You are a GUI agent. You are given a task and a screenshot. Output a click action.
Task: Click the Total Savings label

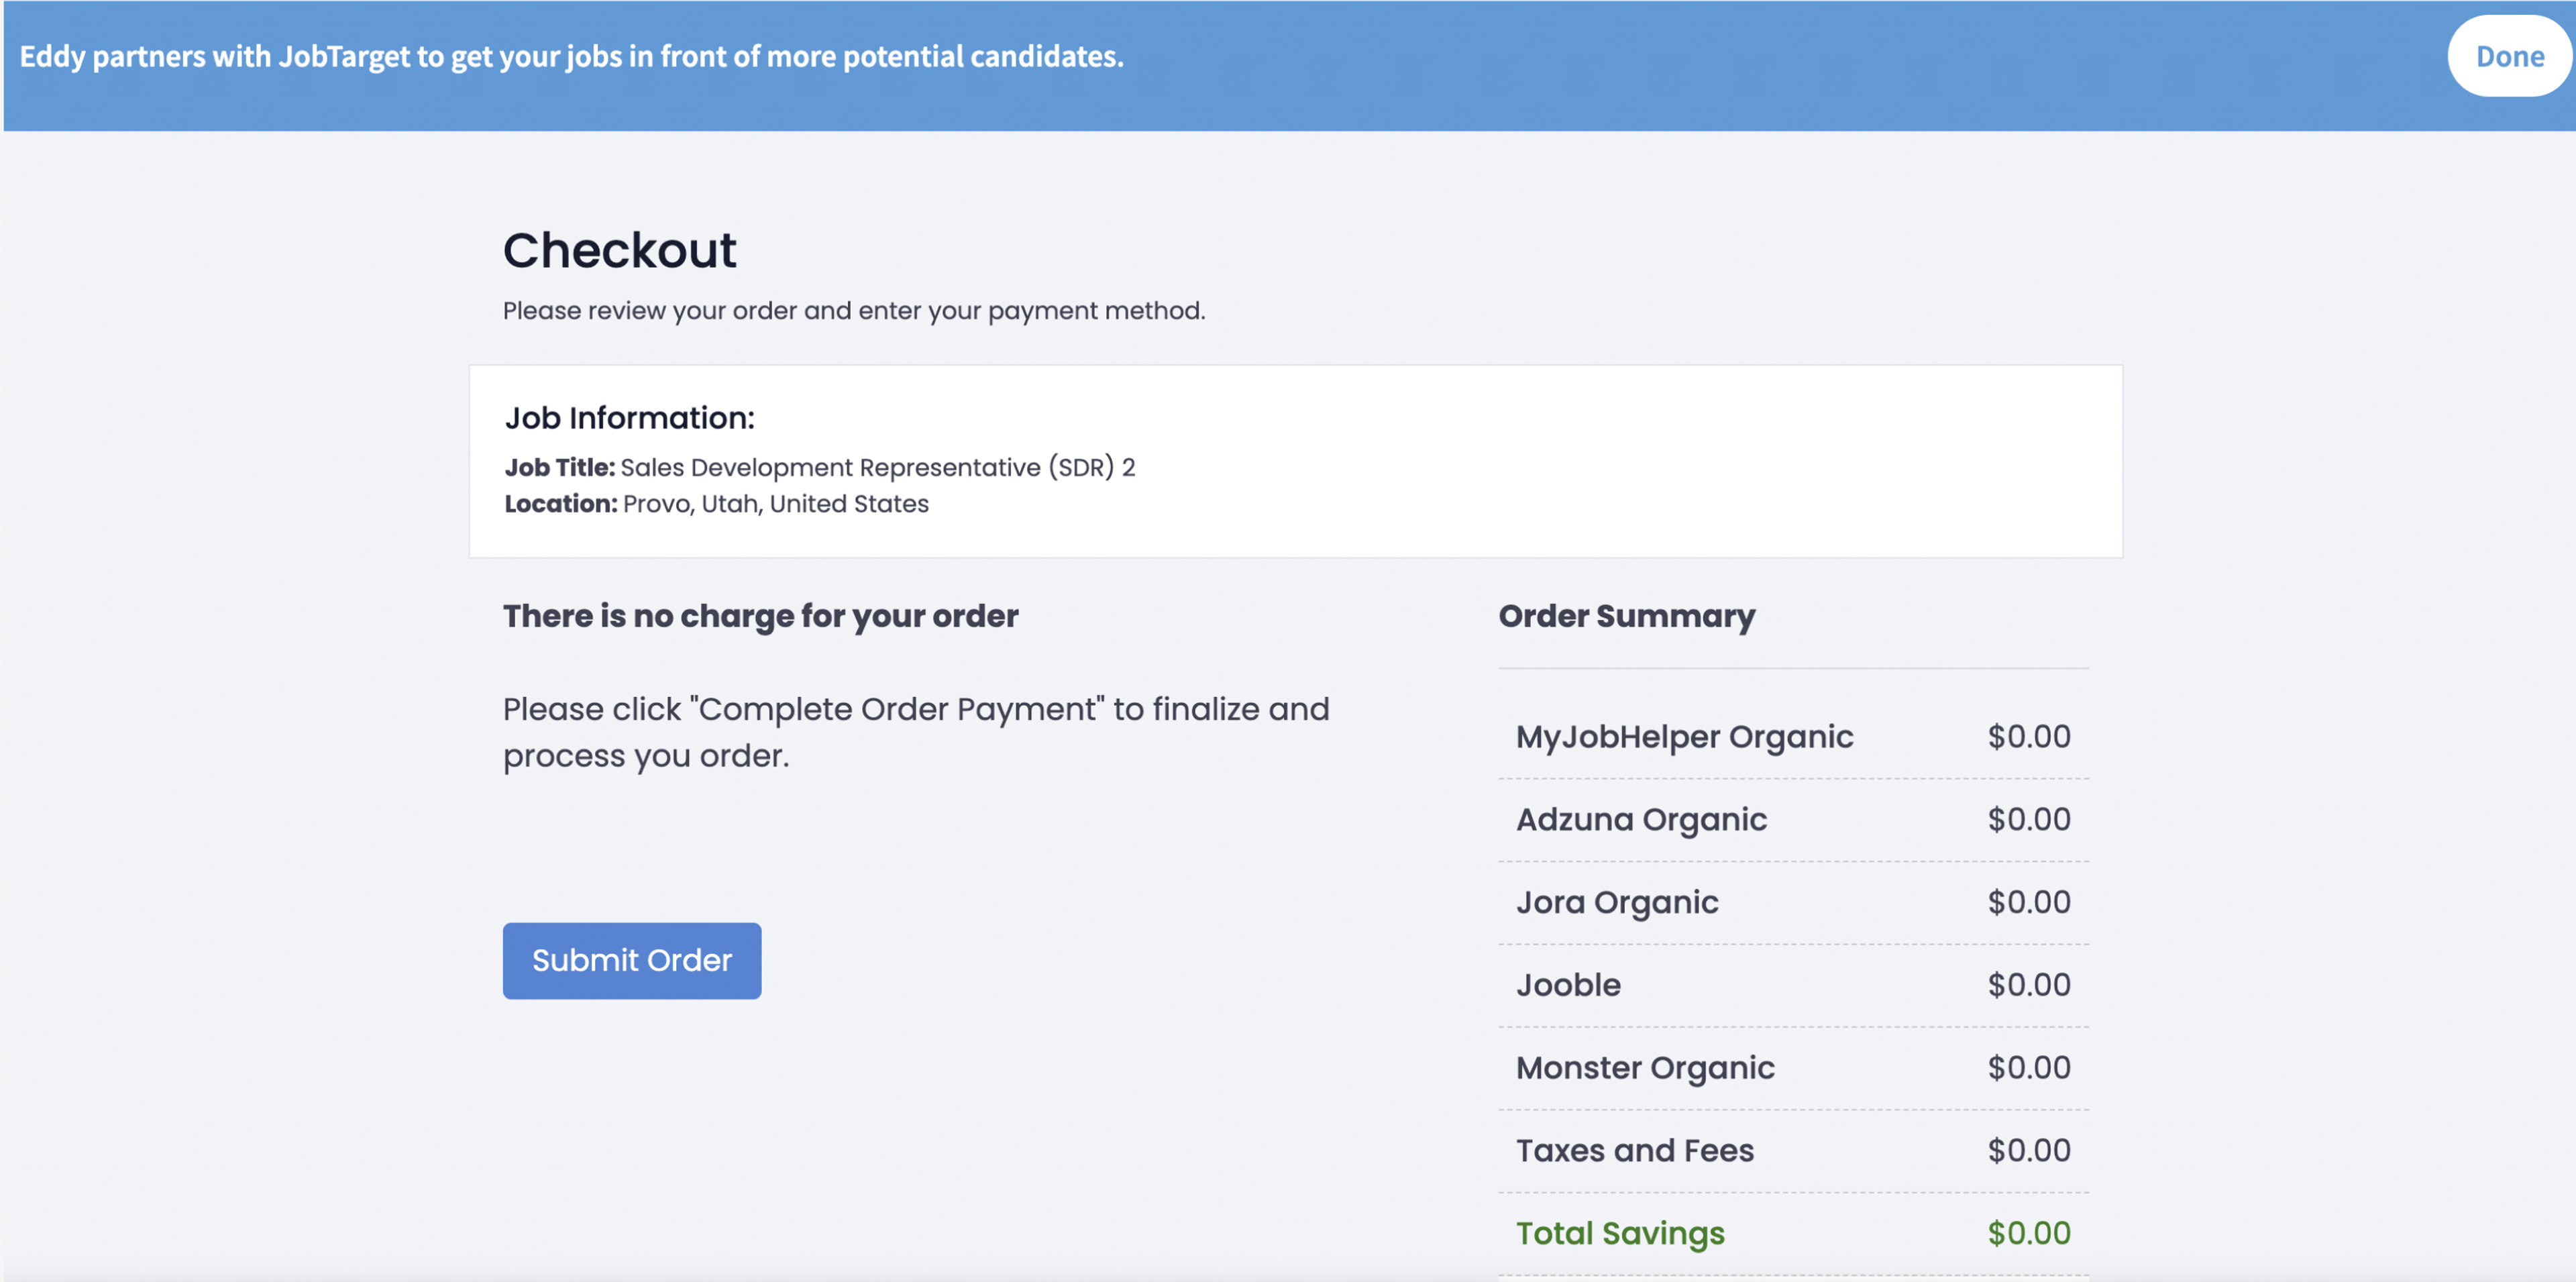(1620, 1234)
